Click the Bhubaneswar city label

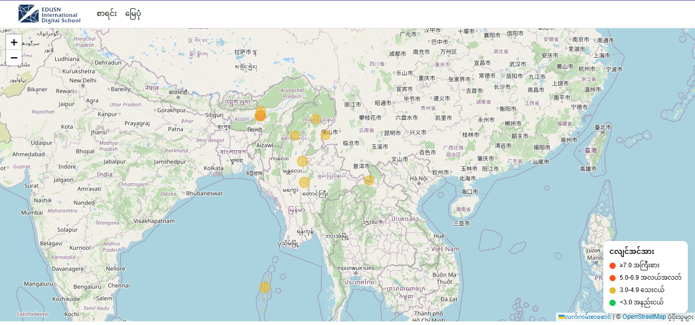[x=205, y=194]
